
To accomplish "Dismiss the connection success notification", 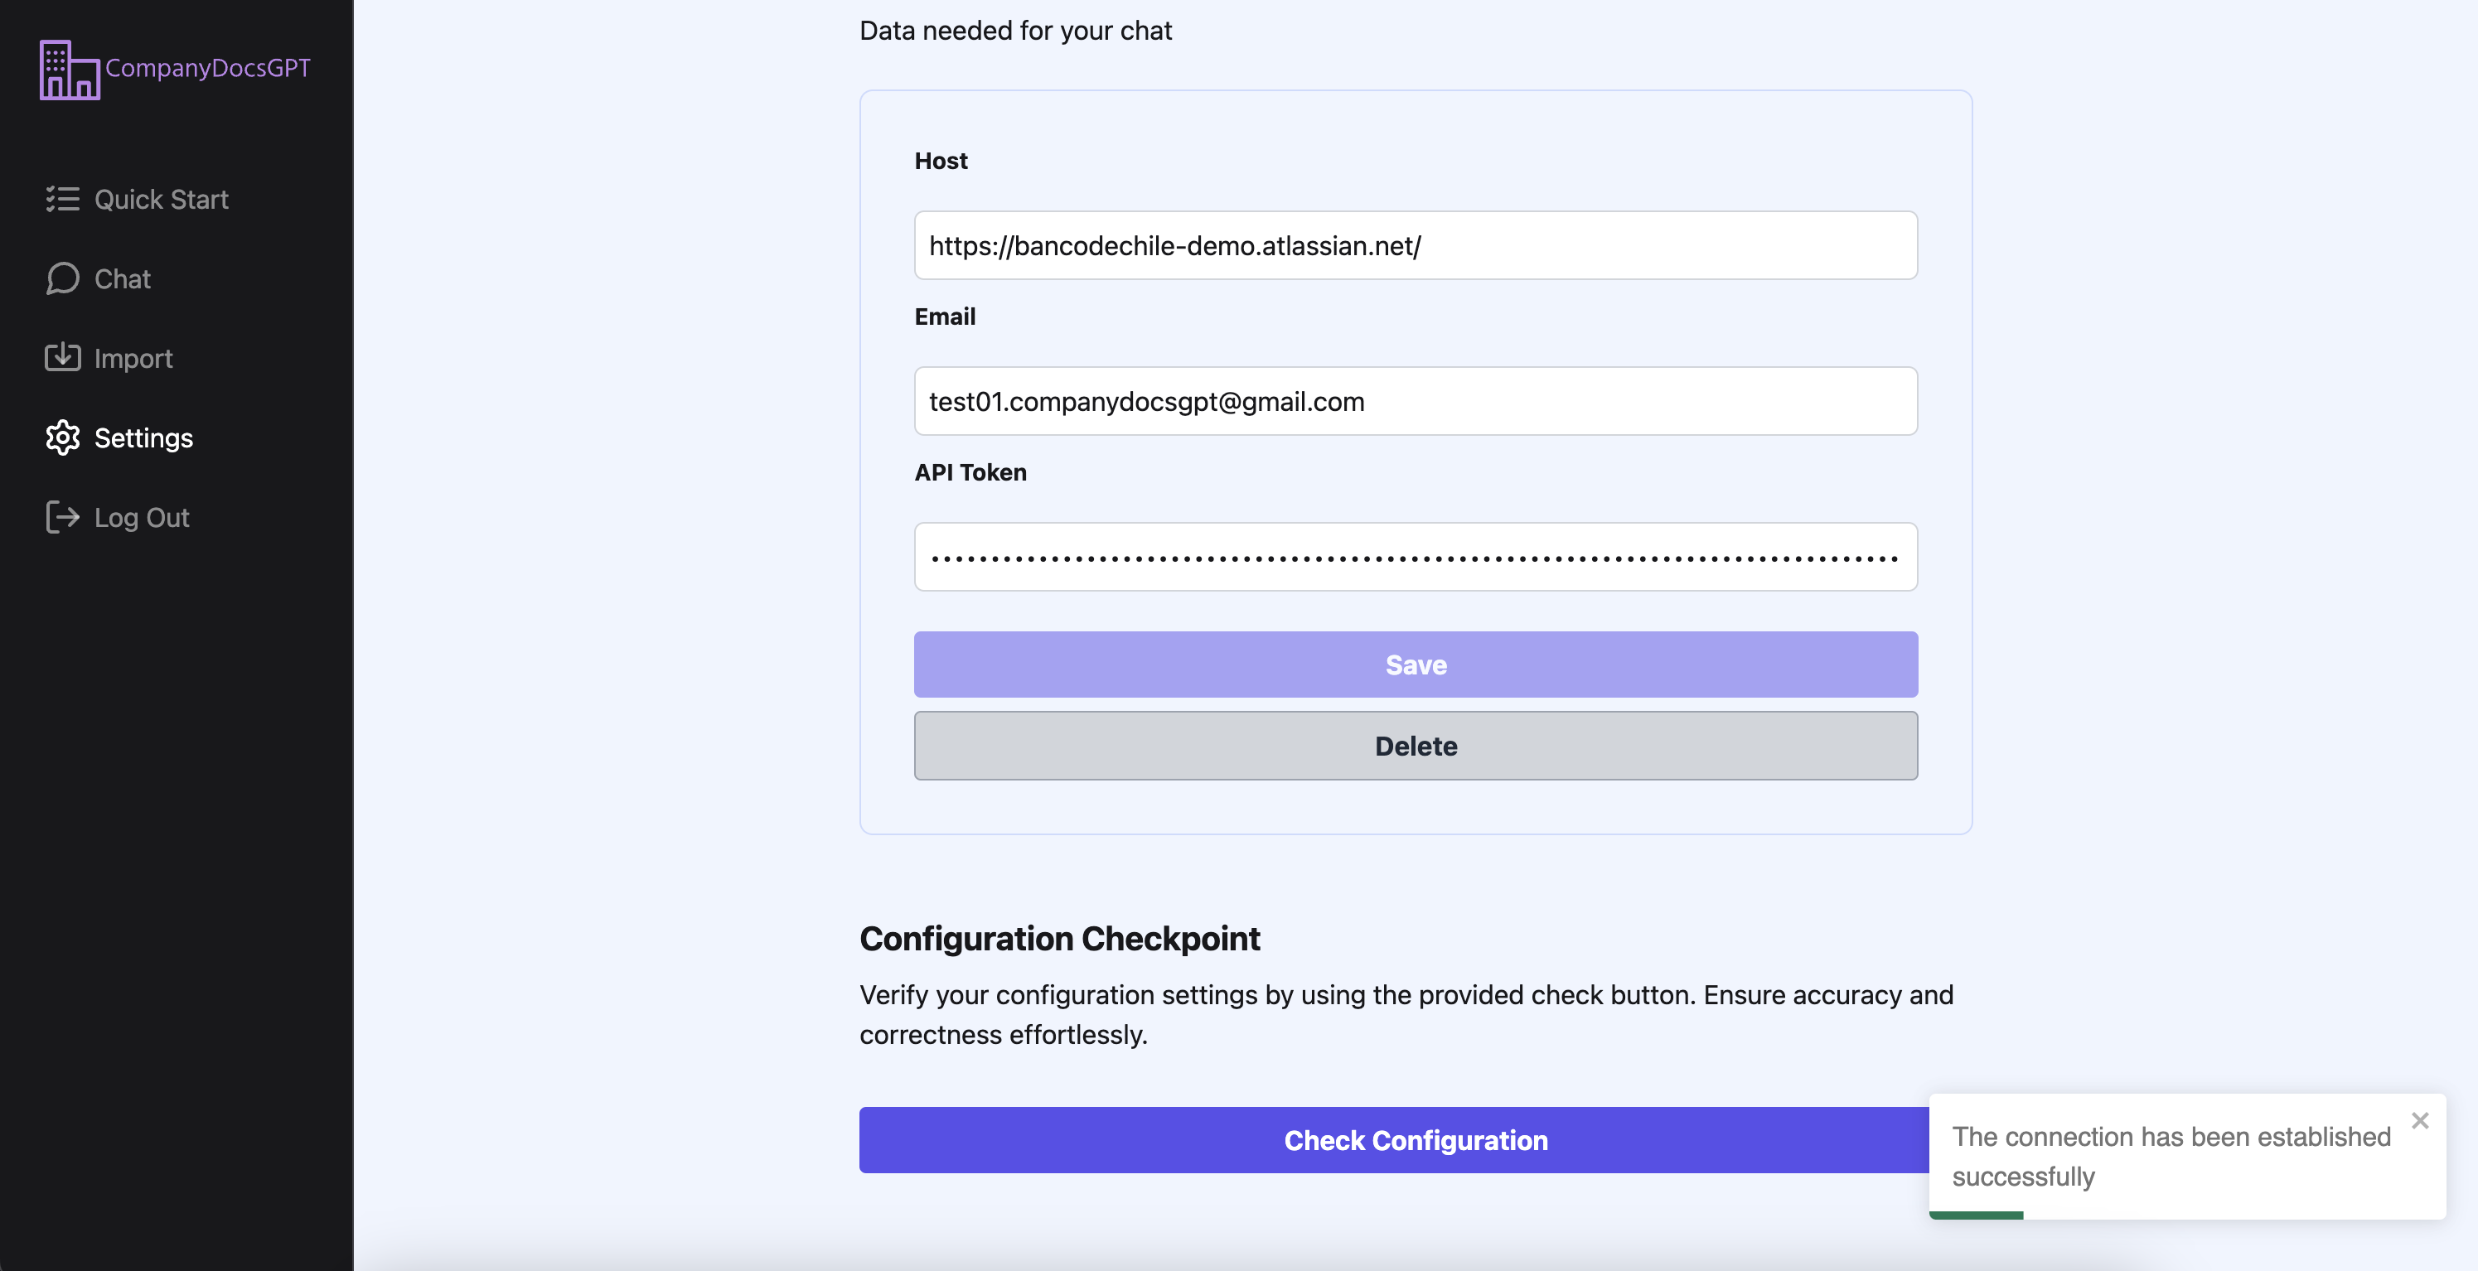I will (2419, 1121).
